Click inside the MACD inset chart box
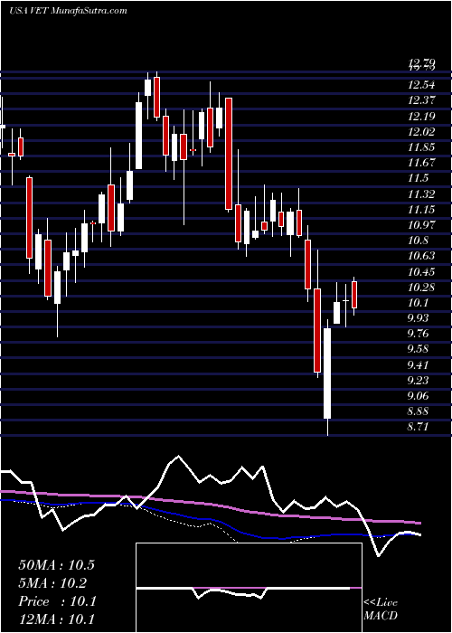452x633 pixels. tap(249, 588)
